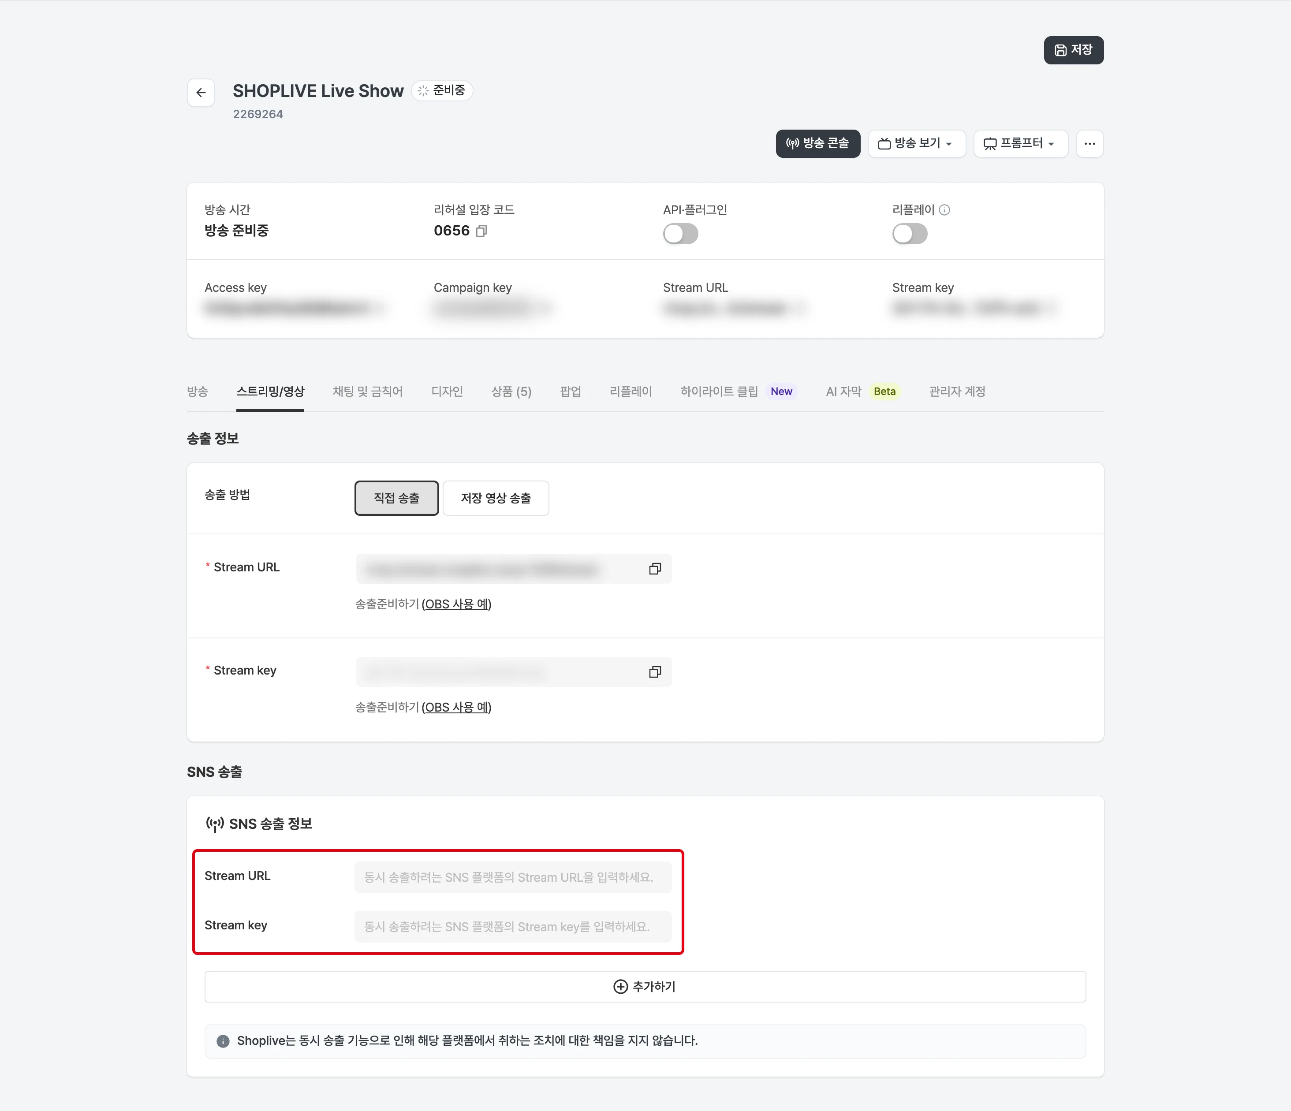Select 저장 영상 송출 output method
The width and height of the screenshot is (1291, 1111).
[495, 498]
